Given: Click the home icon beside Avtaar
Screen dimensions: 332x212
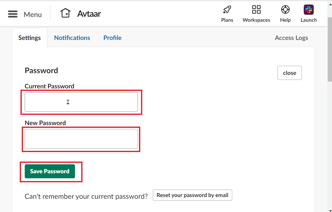Looking at the screenshot, I should [x=65, y=13].
